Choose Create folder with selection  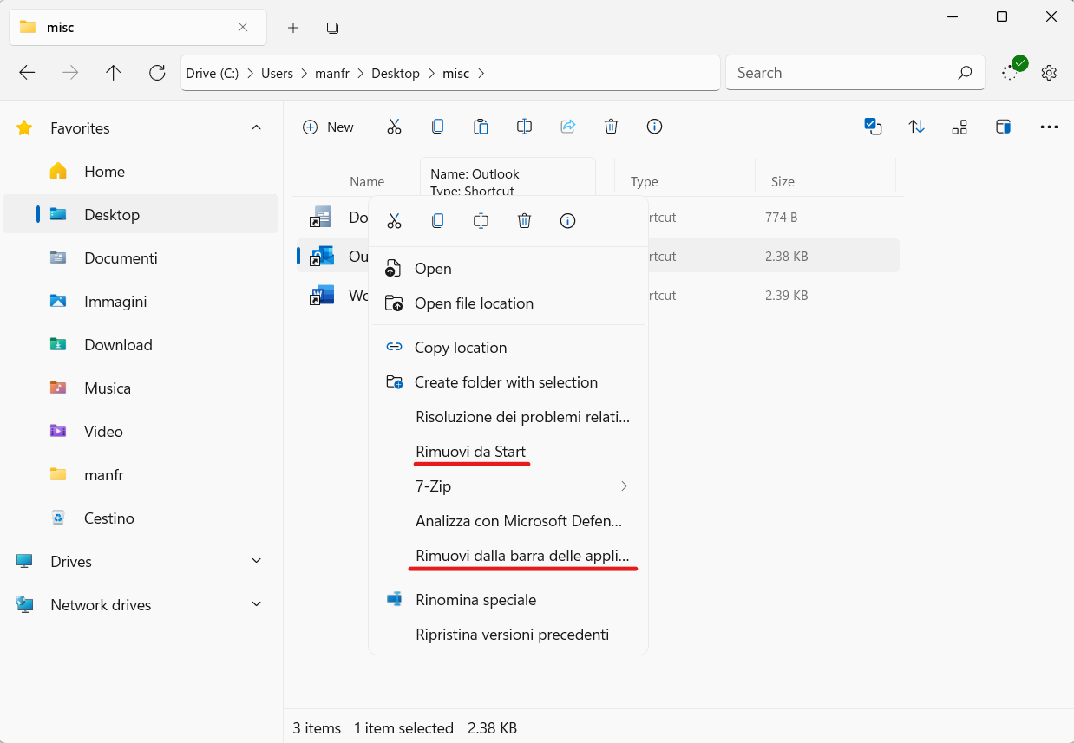point(508,382)
